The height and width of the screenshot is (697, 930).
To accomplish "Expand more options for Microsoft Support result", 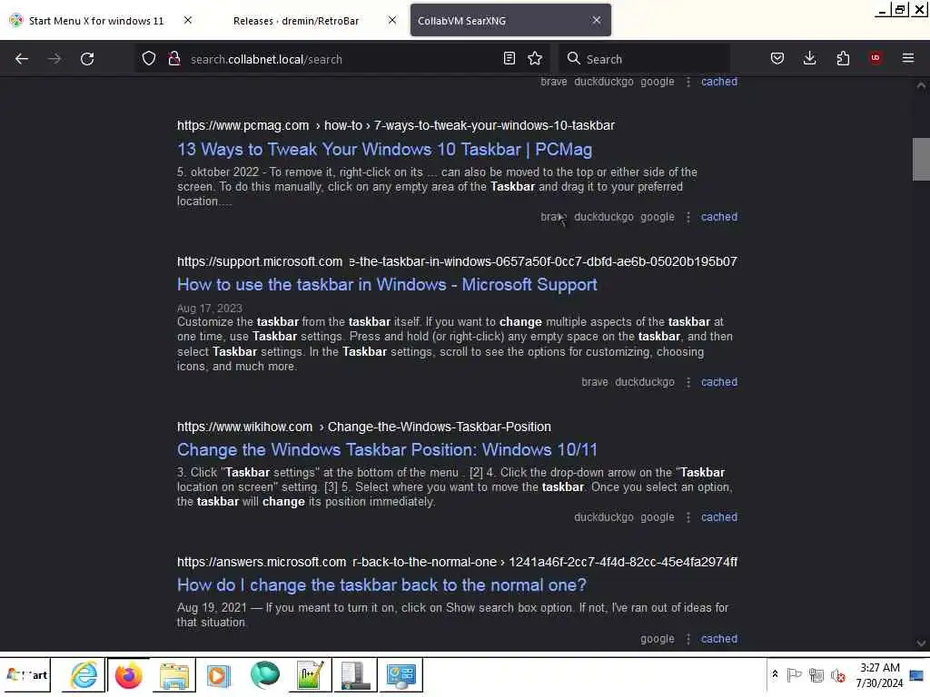I will click(x=688, y=382).
